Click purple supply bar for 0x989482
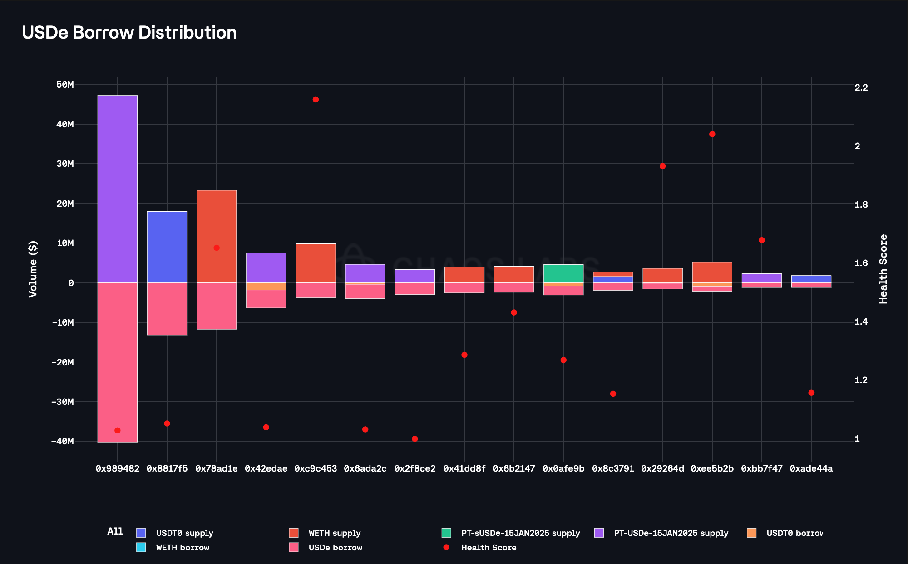This screenshot has height=564, width=908. tap(118, 189)
